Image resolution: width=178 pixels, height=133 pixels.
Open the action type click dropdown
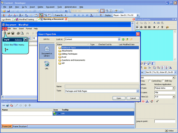tap(174, 78)
